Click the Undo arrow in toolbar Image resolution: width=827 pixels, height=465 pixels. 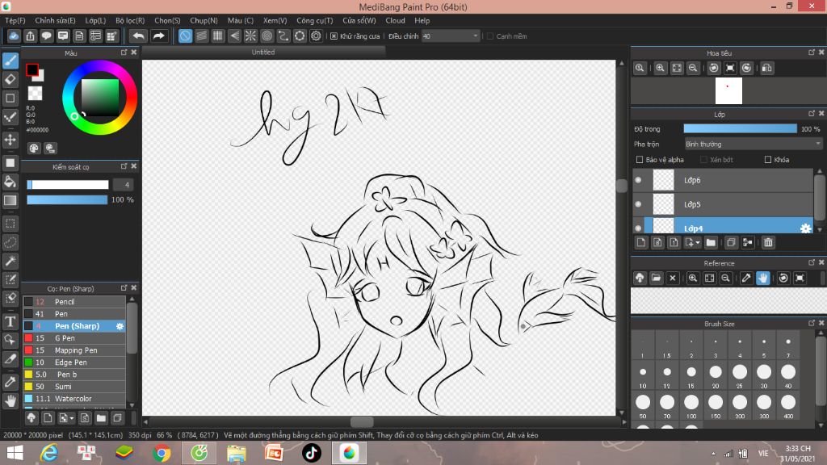[138, 36]
